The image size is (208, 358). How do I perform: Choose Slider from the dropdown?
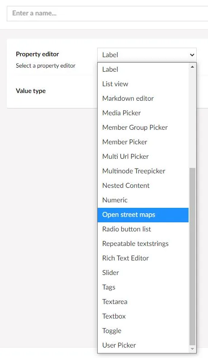143,273
